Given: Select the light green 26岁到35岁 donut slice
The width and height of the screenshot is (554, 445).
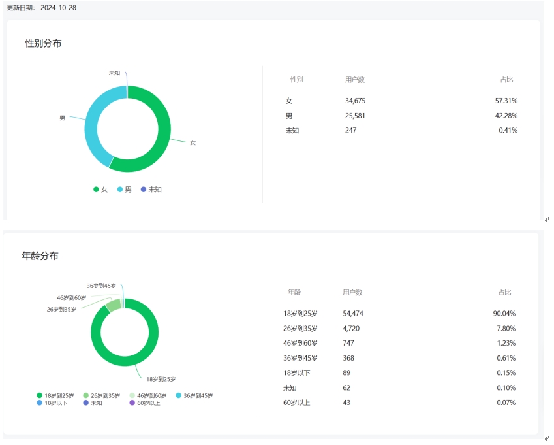Looking at the screenshot, I should click(x=114, y=305).
